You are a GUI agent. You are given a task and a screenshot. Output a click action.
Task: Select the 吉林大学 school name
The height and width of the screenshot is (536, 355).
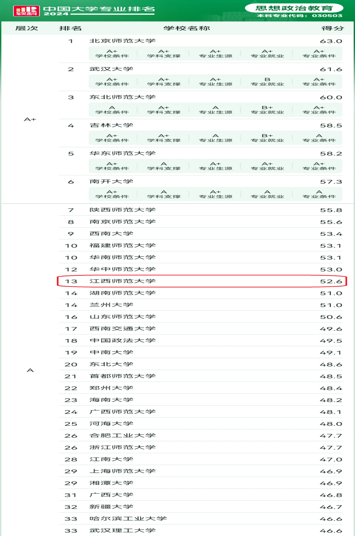tap(111, 125)
